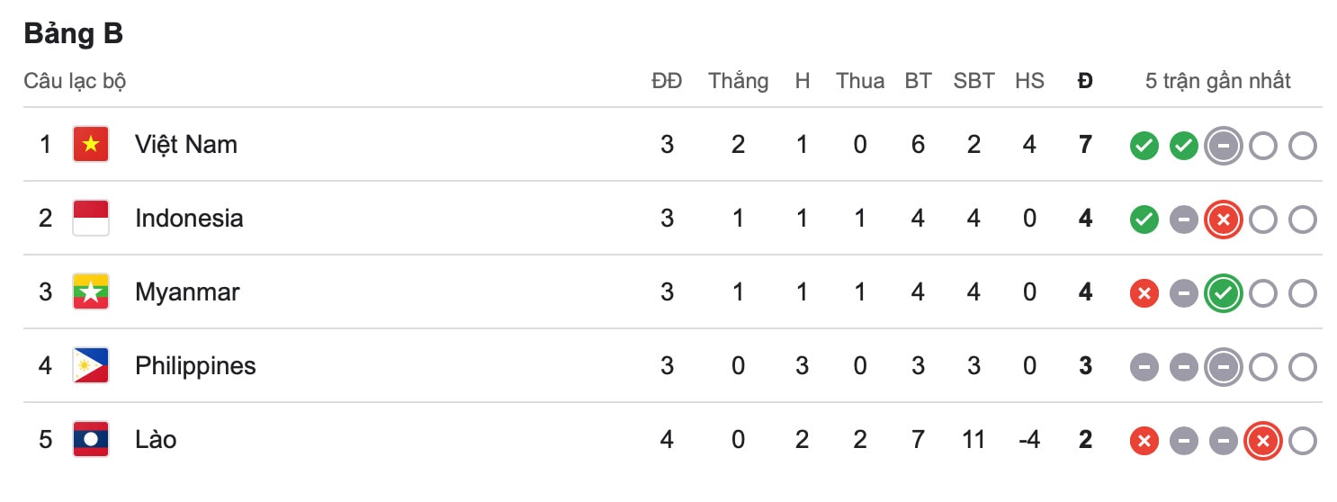Click the Indonesia flag icon
This screenshot has width=1337, height=502.
coord(91,218)
